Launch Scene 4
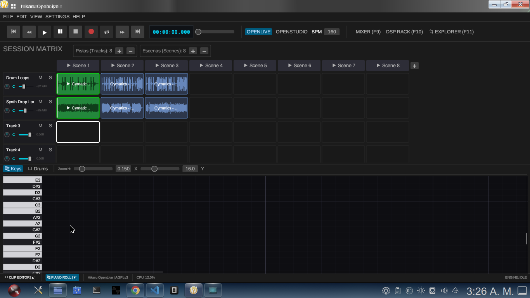 click(211, 66)
